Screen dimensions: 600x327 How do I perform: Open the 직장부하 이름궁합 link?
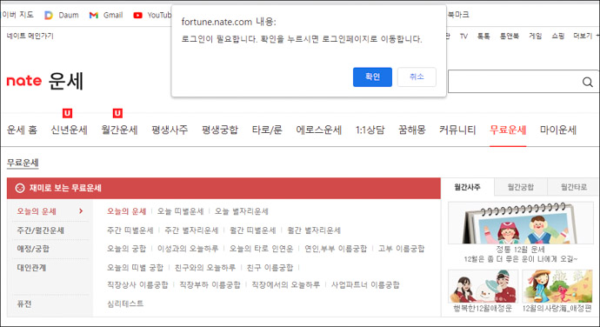point(210,285)
